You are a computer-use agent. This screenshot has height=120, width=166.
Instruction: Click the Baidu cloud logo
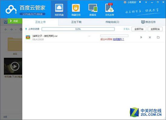pos(11,10)
